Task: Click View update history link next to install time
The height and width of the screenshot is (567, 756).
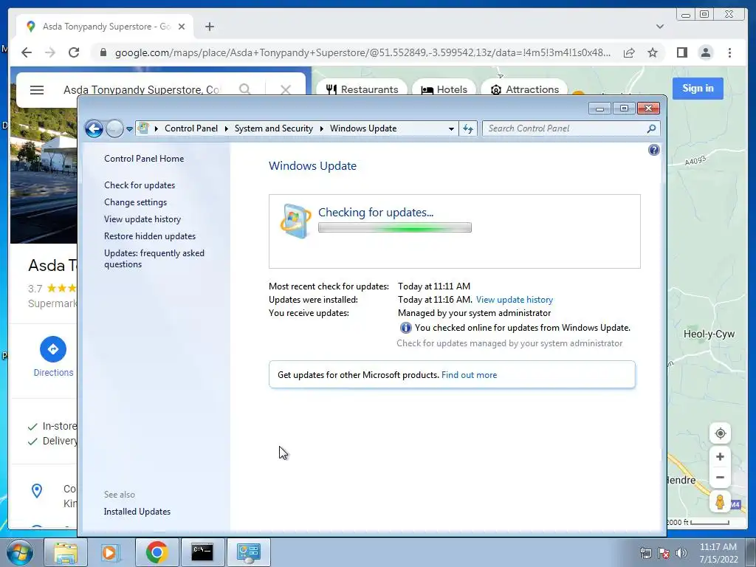Action: pos(515,300)
